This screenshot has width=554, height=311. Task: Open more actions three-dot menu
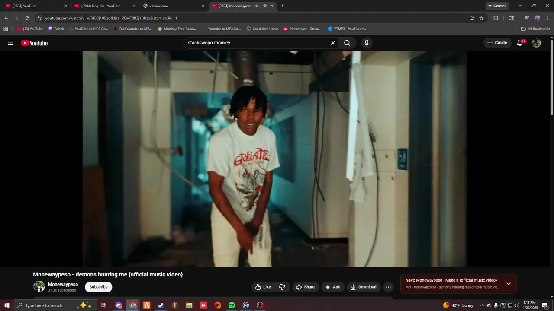(388, 287)
